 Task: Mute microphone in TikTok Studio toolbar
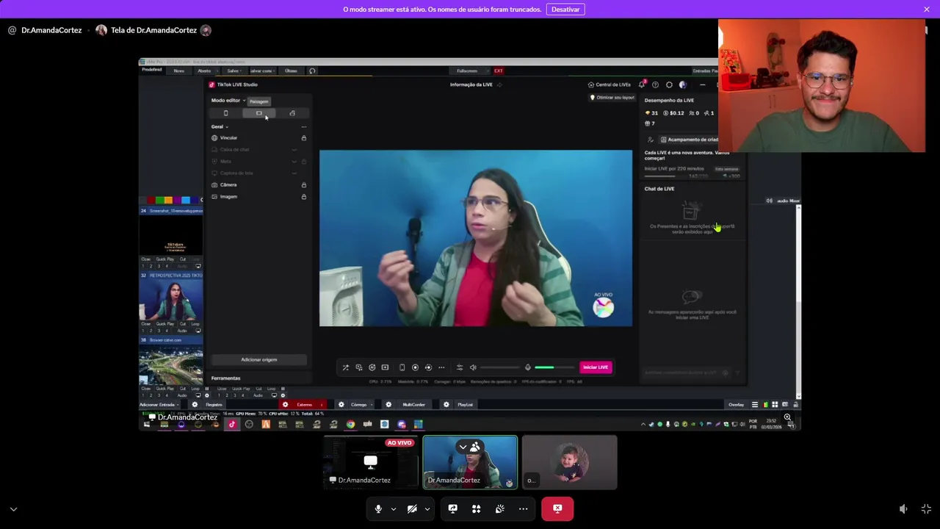click(x=527, y=367)
